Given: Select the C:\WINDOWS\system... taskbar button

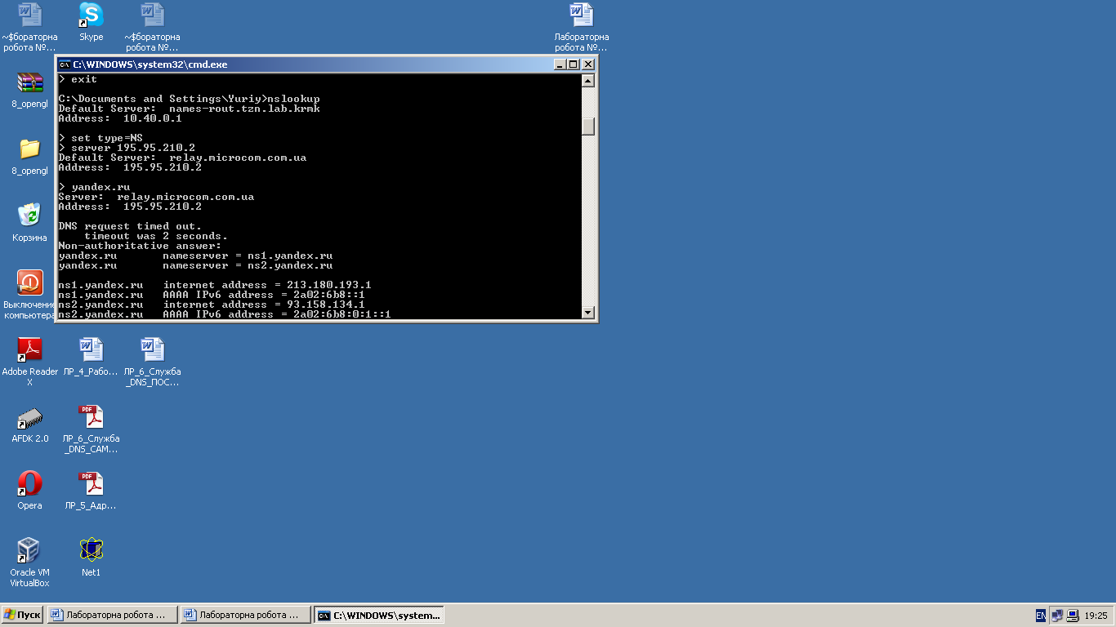Looking at the screenshot, I should pyautogui.click(x=379, y=615).
